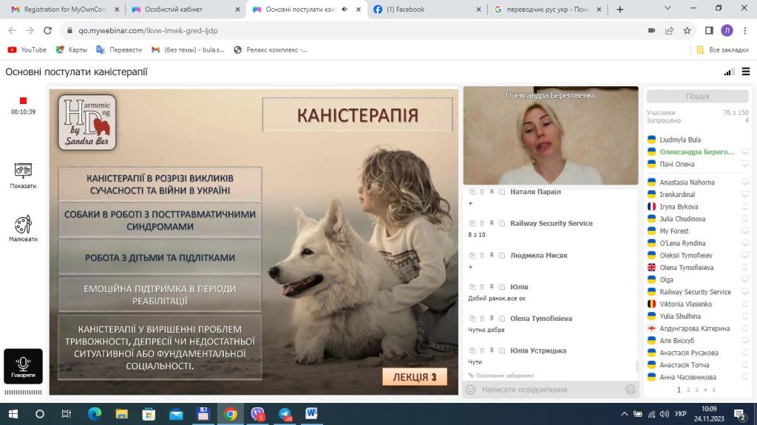Image resolution: width=757 pixels, height=425 pixels.
Task: Bookmark this page with star icon
Action: point(688,30)
